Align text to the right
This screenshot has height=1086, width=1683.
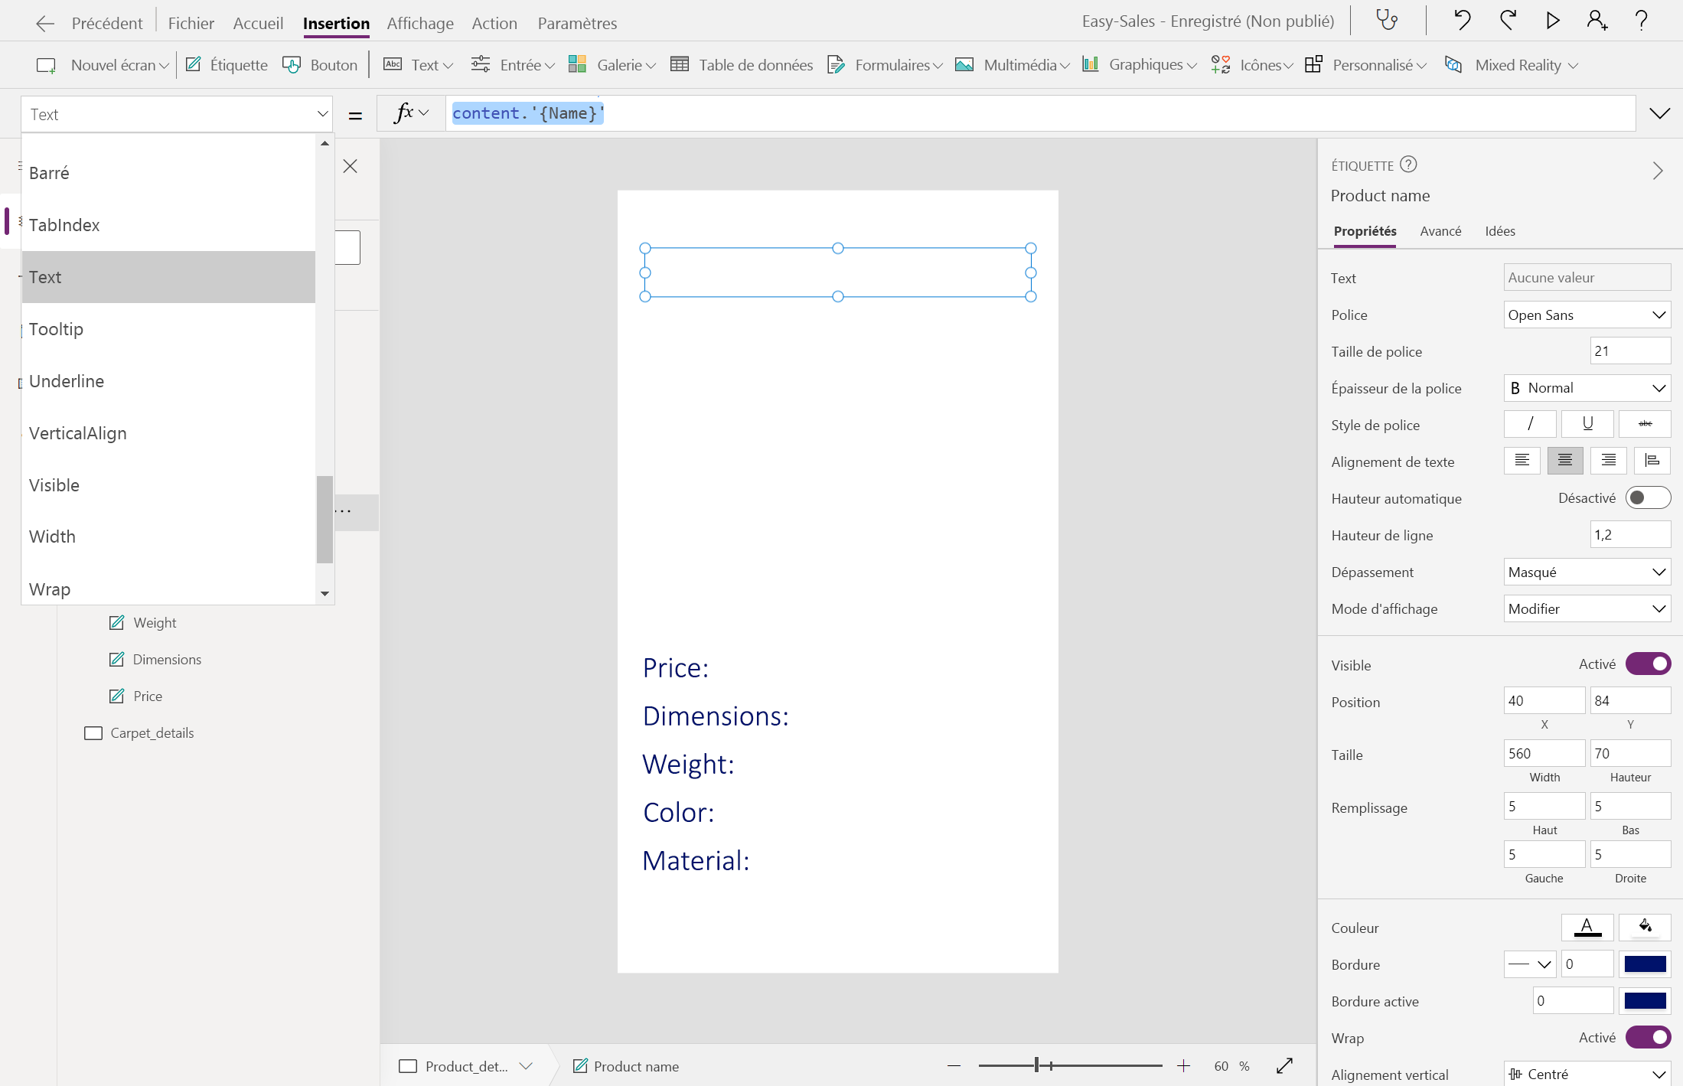[1608, 461]
